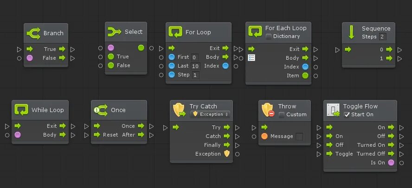Image resolution: width=412 pixels, height=188 pixels.
Task: Click the Sequence Steps number field
Action: pyautogui.click(x=383, y=37)
